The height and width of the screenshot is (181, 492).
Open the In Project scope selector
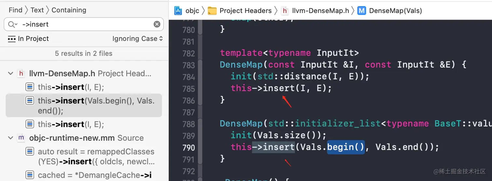coord(28,39)
